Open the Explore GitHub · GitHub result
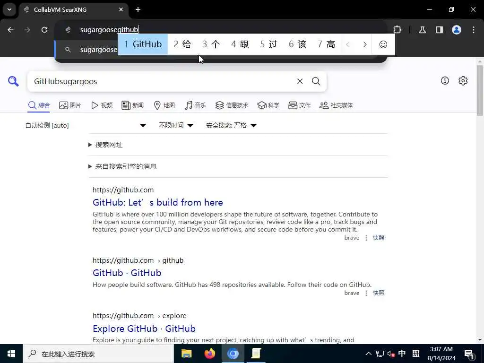Image resolution: width=484 pixels, height=363 pixels. pos(144,329)
